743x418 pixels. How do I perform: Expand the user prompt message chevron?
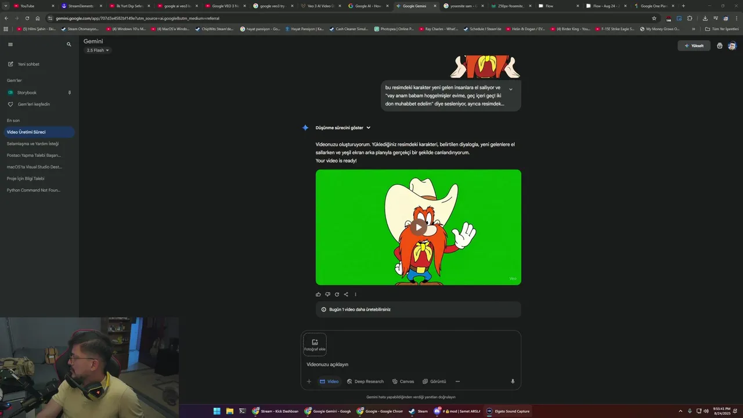(x=511, y=89)
